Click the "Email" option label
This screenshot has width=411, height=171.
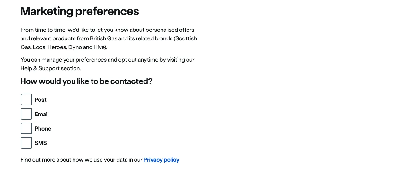pos(42,114)
